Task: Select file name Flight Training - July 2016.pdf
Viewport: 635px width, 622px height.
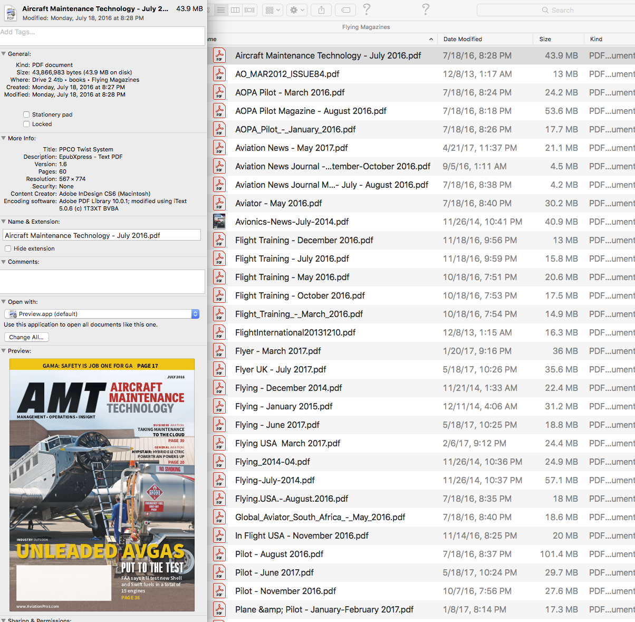Action: tap(292, 259)
